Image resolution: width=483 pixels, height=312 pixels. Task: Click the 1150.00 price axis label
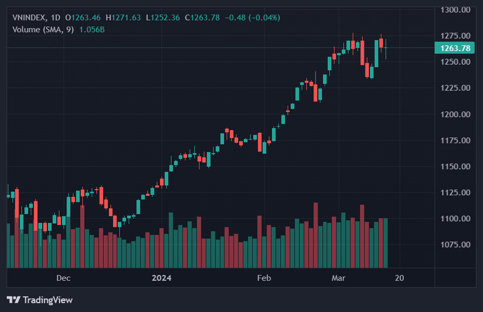click(x=455, y=167)
